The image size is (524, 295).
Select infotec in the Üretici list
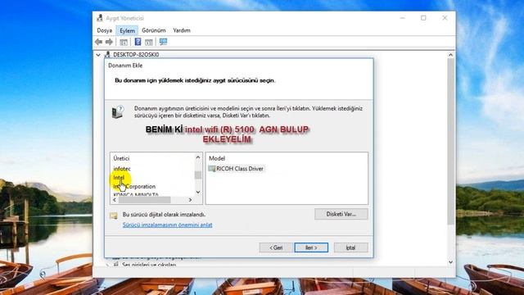coord(122,169)
